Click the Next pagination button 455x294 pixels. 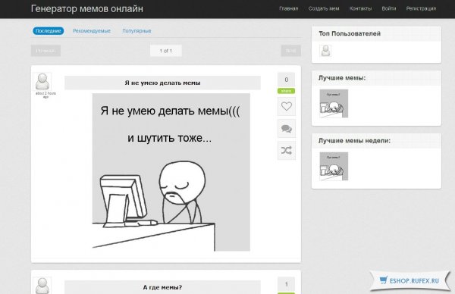click(290, 51)
